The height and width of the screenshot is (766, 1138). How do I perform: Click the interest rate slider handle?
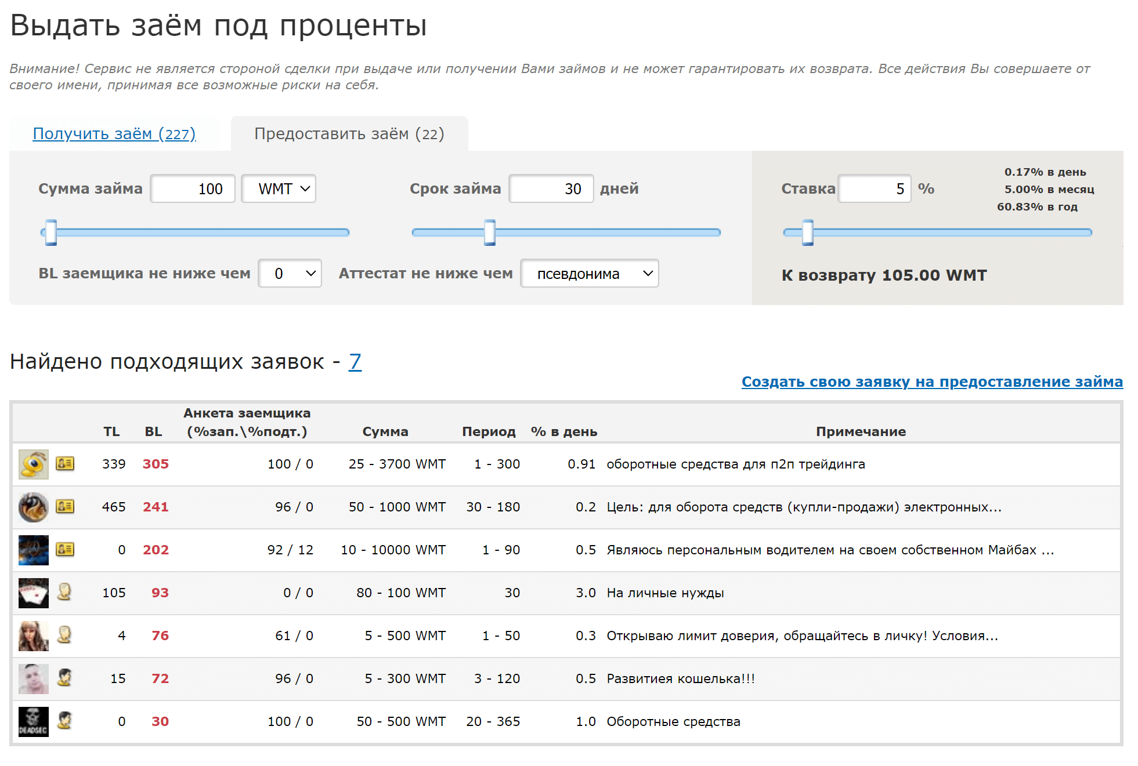point(807,233)
